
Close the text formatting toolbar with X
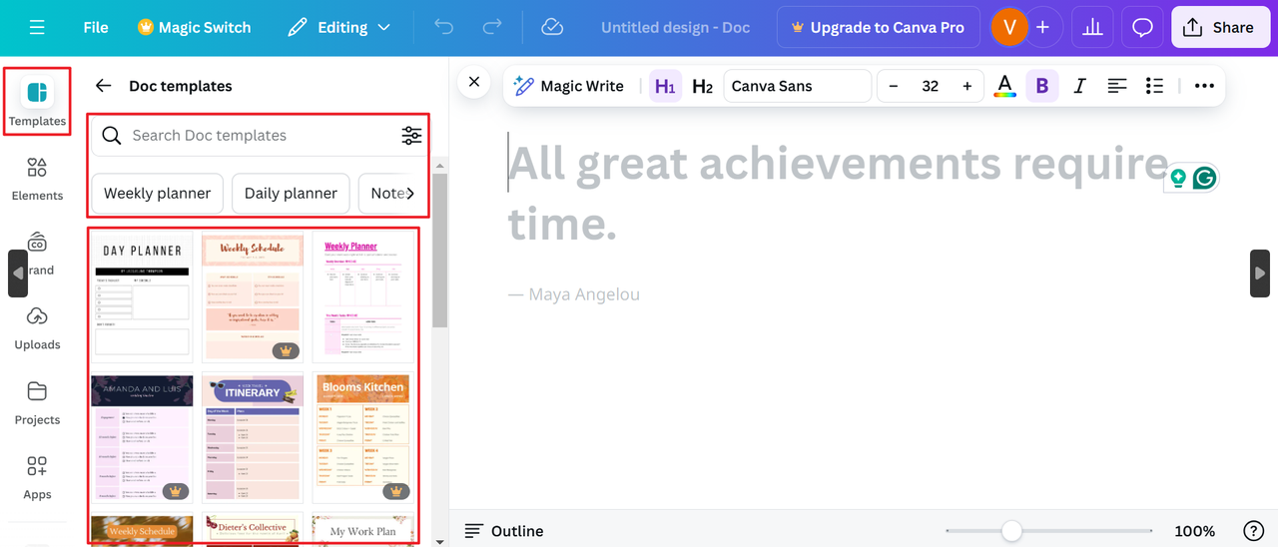(x=474, y=82)
